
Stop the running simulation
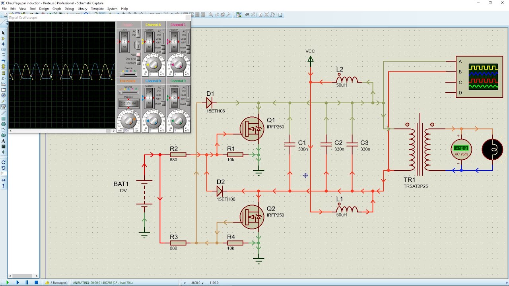coord(36,282)
